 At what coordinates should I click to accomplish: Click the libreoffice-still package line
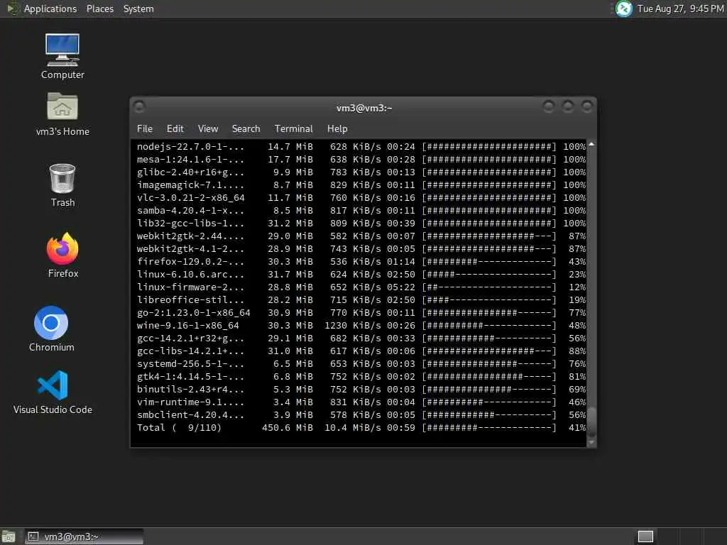click(x=361, y=300)
